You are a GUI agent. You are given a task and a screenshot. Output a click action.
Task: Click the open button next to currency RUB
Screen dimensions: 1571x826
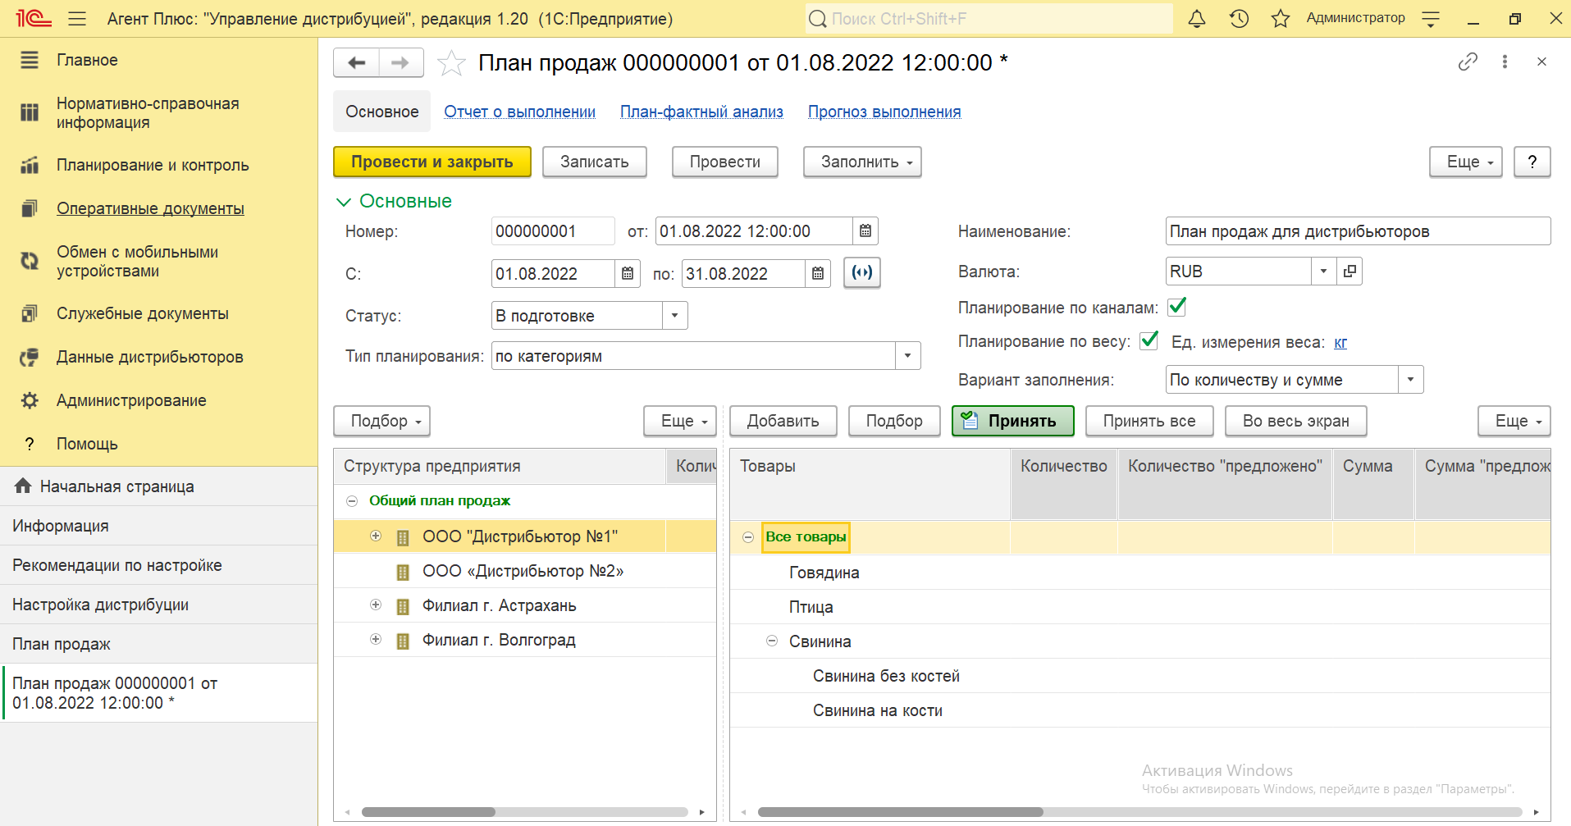pos(1350,272)
